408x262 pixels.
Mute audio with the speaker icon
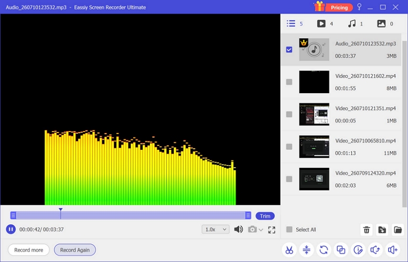pos(238,230)
